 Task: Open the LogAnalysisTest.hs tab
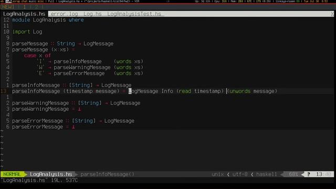pos(134,14)
